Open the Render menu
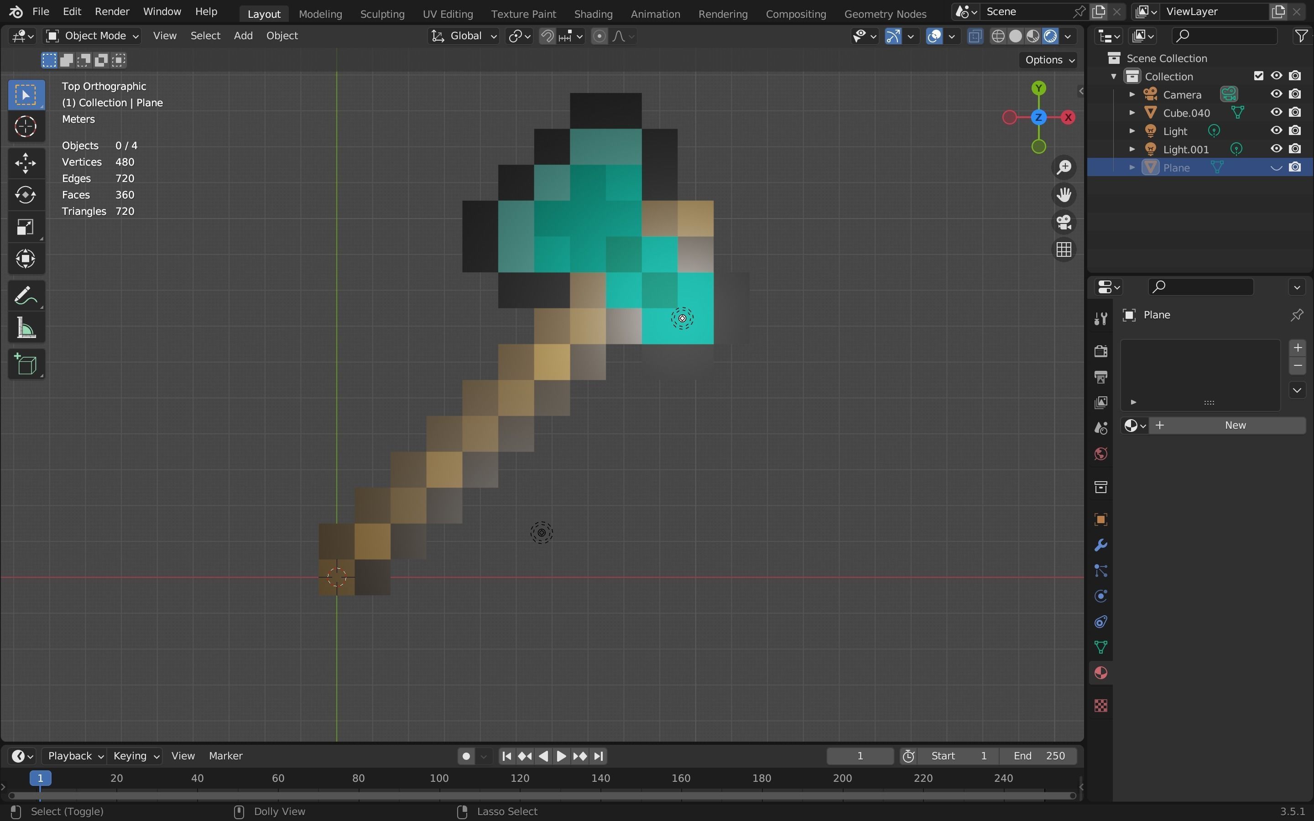Screen dimensions: 1314x821 coord(112,11)
